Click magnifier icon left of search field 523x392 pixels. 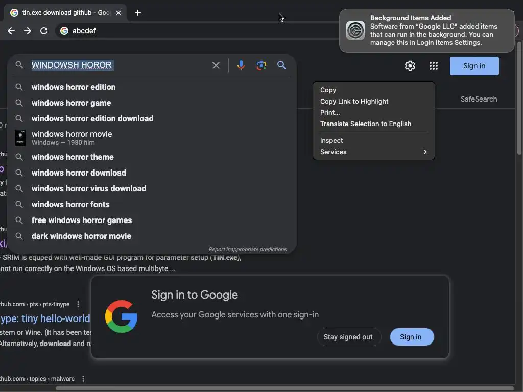pyautogui.click(x=19, y=65)
